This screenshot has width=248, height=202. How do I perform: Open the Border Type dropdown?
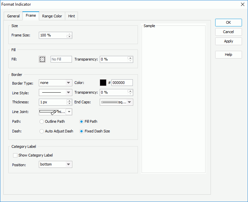click(x=69, y=83)
